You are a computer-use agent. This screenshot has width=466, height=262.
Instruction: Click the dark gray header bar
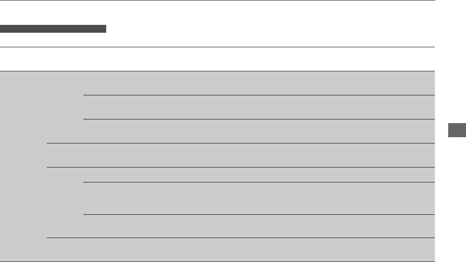[53, 29]
